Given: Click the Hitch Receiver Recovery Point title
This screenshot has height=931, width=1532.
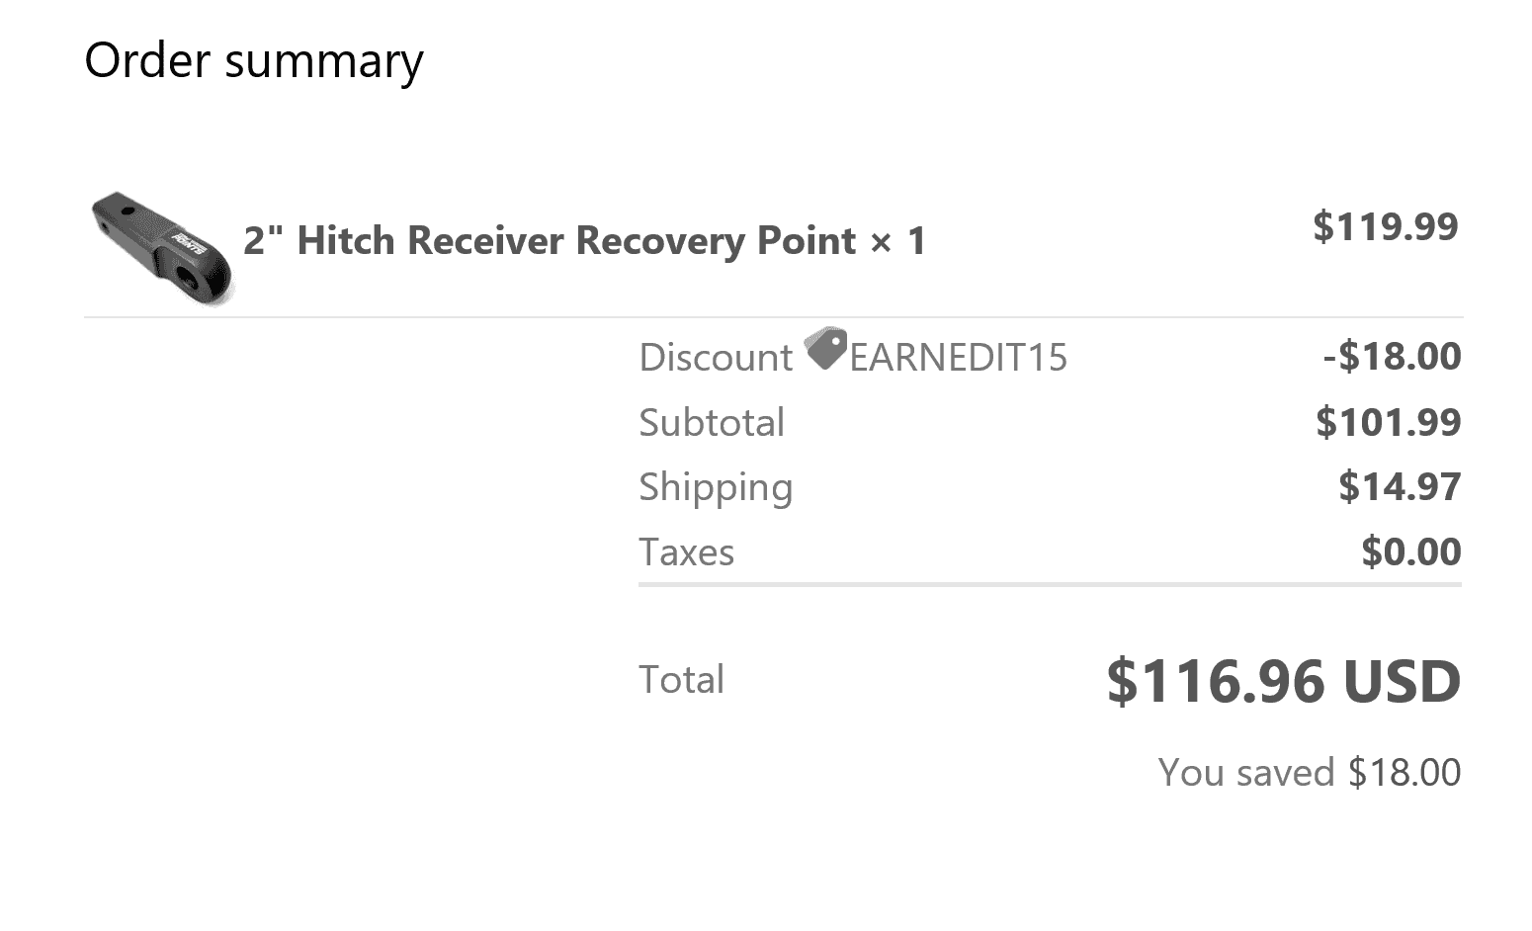Looking at the screenshot, I should pos(550,241).
